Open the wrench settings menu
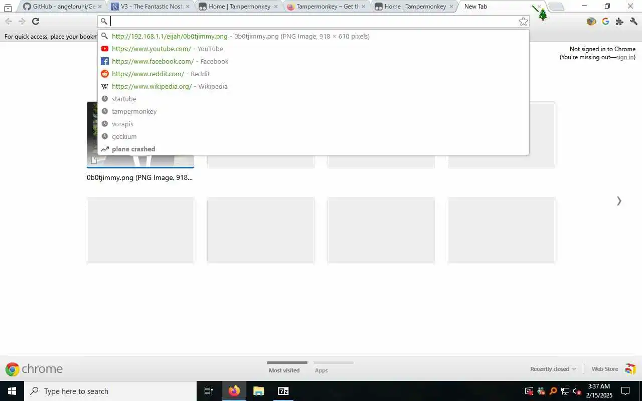Viewport: 642px width, 401px height. click(x=633, y=21)
